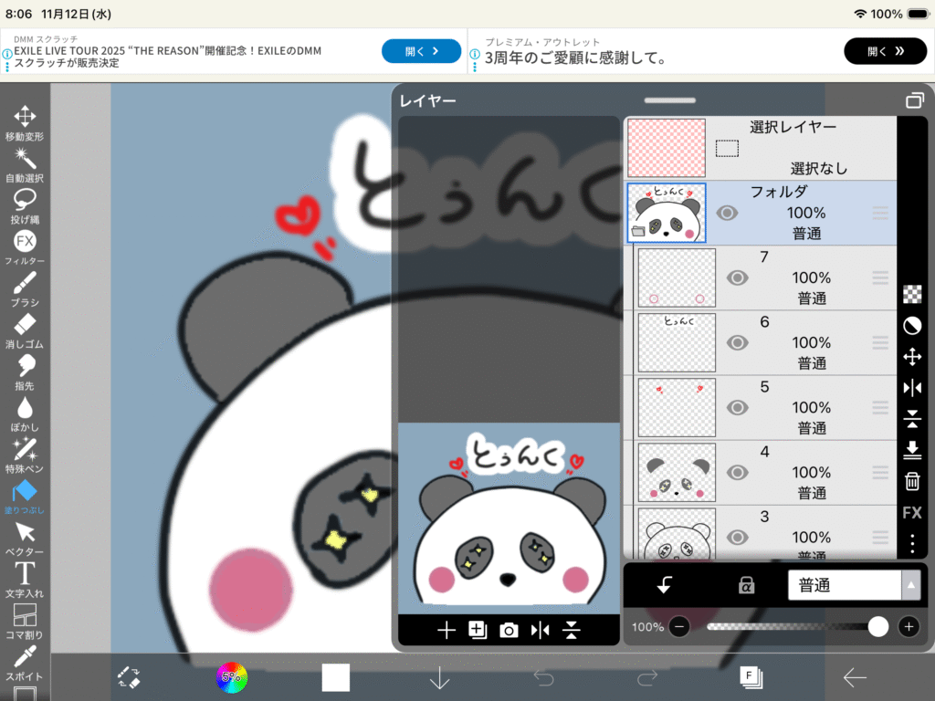
Task: Click the camera icon to import photo
Action: pos(509,630)
